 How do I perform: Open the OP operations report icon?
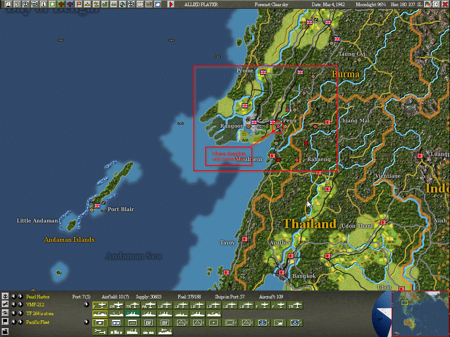pos(140,4)
